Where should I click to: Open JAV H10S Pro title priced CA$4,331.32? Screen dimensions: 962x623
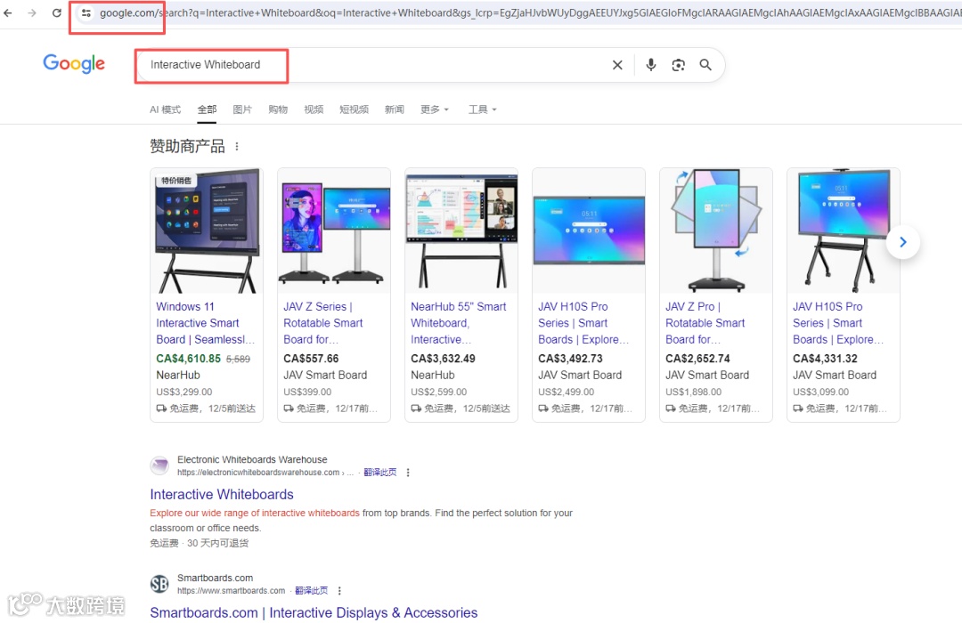pos(837,322)
